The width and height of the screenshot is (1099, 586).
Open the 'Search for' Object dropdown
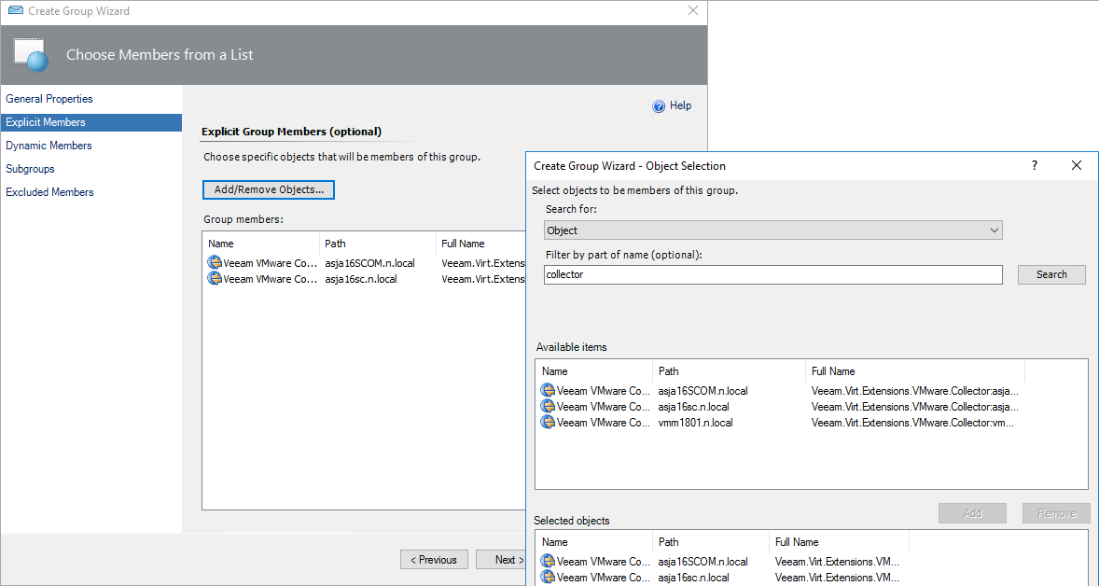tap(773, 230)
